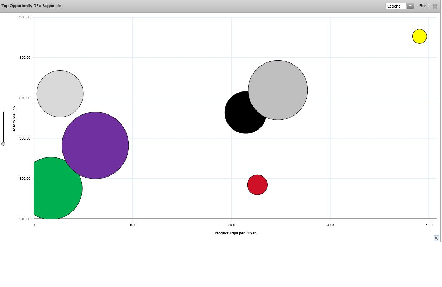Click the Product Trips per Buyer label
The height and width of the screenshot is (287, 442).
click(235, 233)
